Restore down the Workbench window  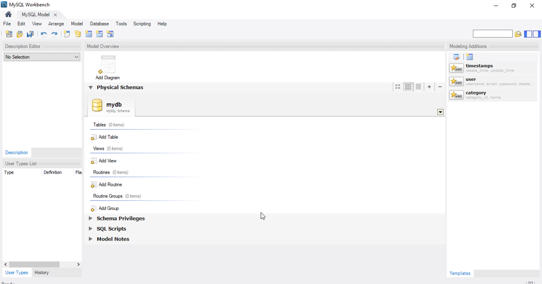(x=514, y=6)
